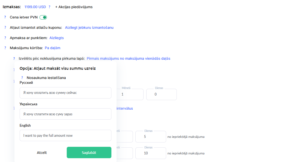Click help icon beside Cena ietver PVN
The width and height of the screenshot is (292, 162).
5,17
